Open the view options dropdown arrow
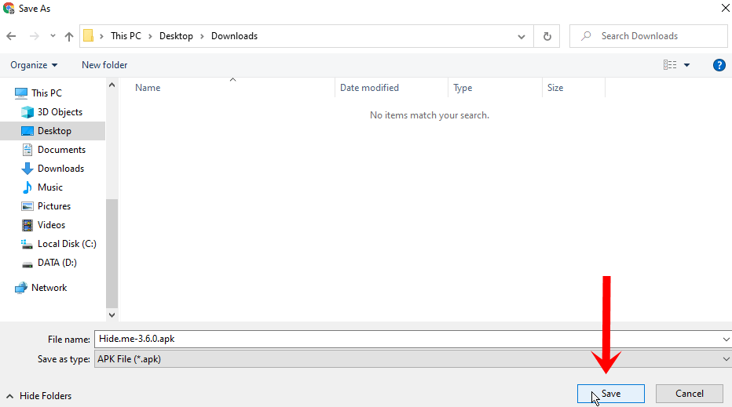The height and width of the screenshot is (407, 732). (686, 65)
